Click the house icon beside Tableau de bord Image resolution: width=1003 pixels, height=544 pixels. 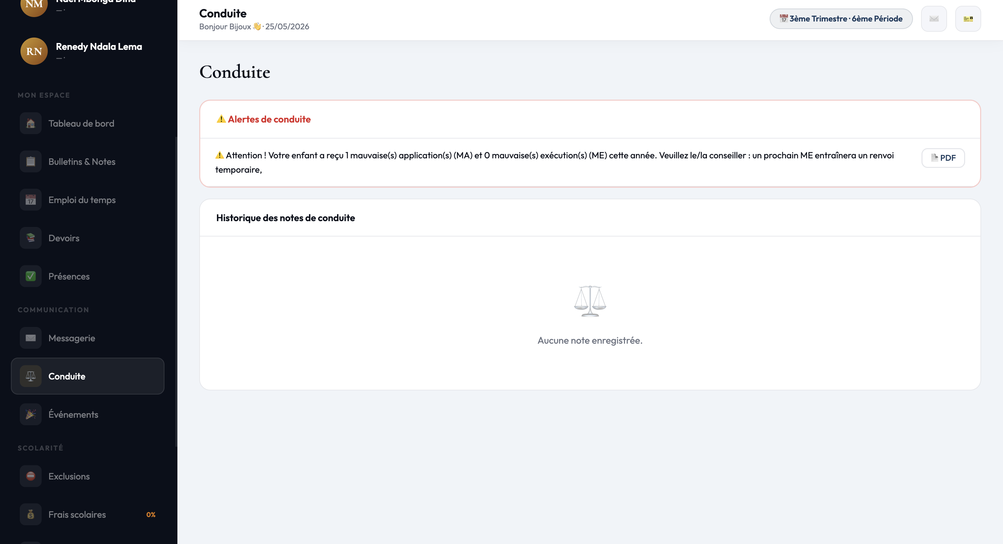click(30, 124)
